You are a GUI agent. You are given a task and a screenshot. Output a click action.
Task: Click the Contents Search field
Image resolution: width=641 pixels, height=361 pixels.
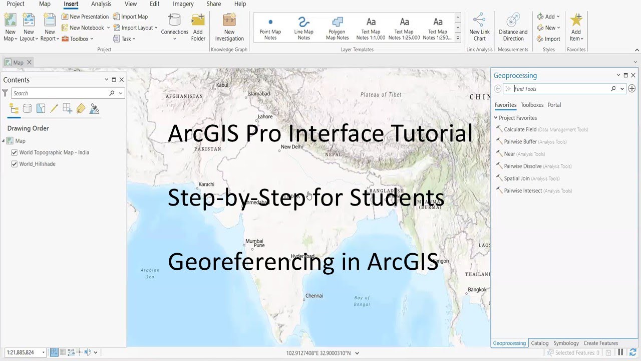(60, 93)
